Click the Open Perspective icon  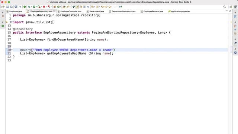pyautogui.click(x=231, y=7)
